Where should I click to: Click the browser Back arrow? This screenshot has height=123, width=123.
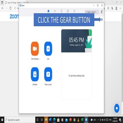[3, 8]
